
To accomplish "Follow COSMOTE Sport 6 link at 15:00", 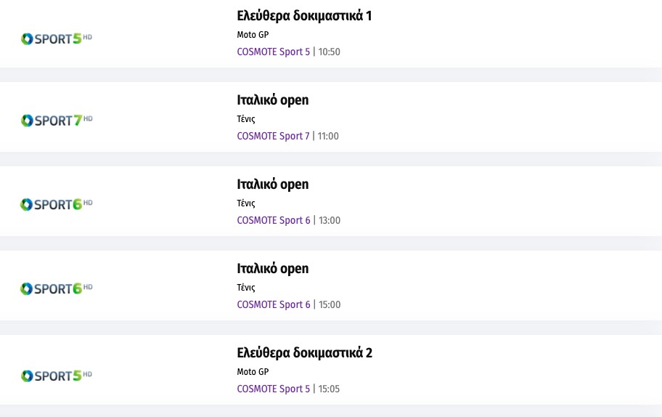I will tap(273, 305).
